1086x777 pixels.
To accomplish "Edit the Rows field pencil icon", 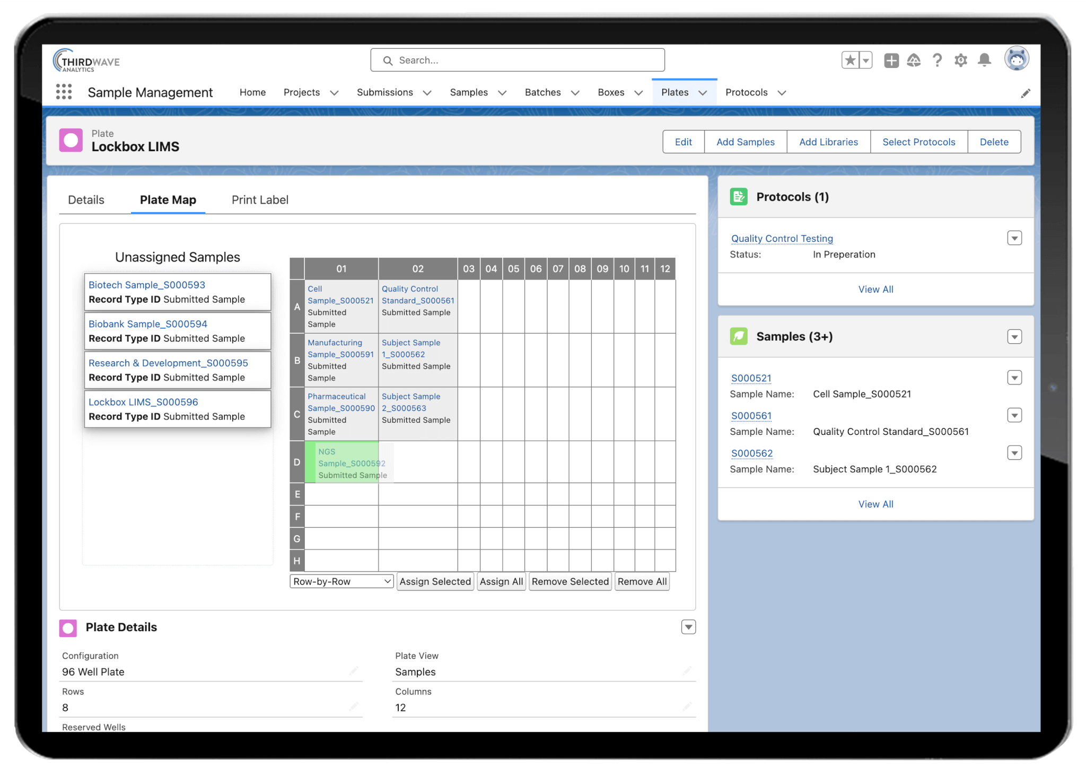I will coord(354,707).
